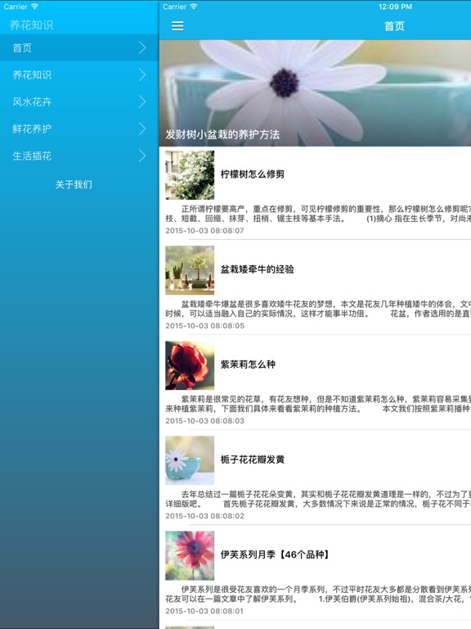Open article 紫茉莉怎么种

(x=248, y=364)
